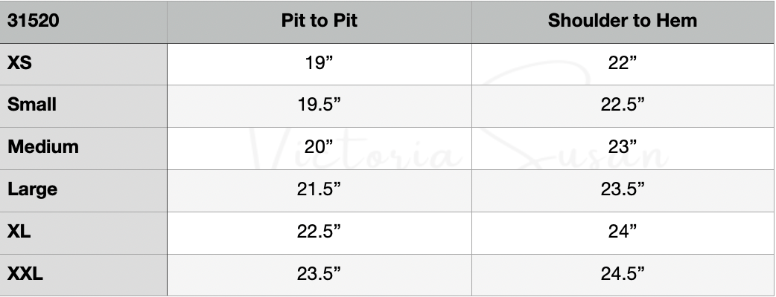
Task: Click the XS Shoulder to Hem value 22”
Action: [622, 63]
